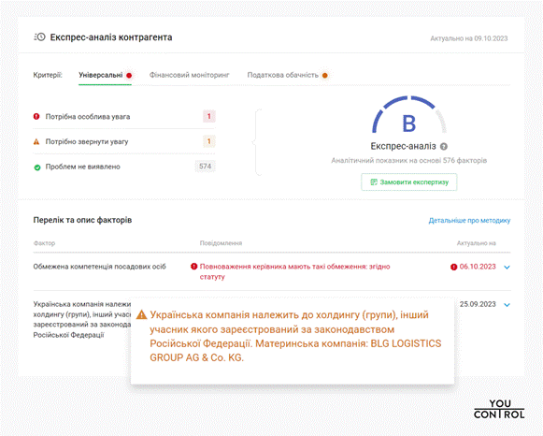Click the YouControl logo
Screen dimensions: 543x436
click(499, 409)
